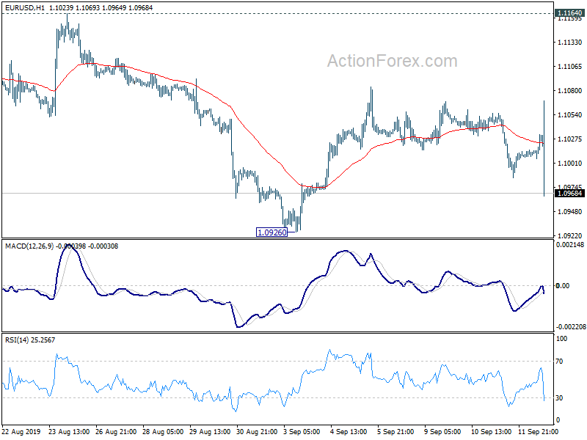Click the 1.09220 price axis label
The height and width of the screenshot is (440, 587).
pos(570,236)
